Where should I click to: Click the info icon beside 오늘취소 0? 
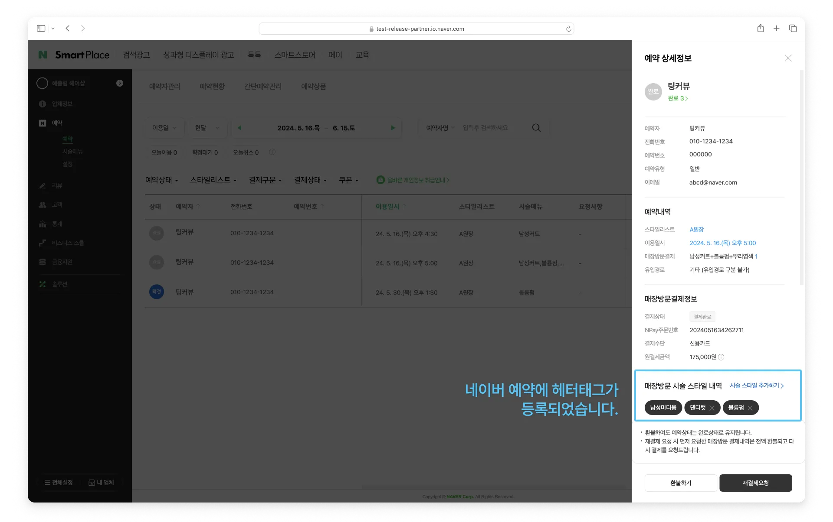click(x=272, y=152)
